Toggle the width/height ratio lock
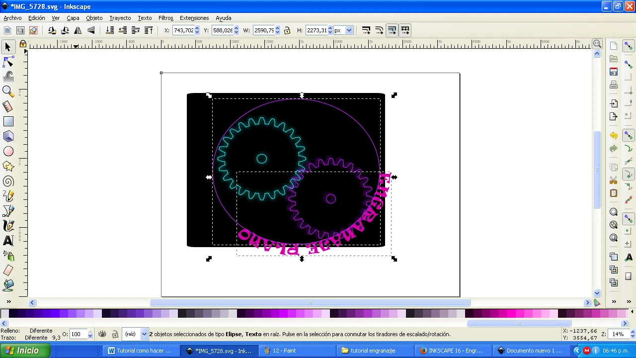This screenshot has width=636, height=358. click(287, 30)
